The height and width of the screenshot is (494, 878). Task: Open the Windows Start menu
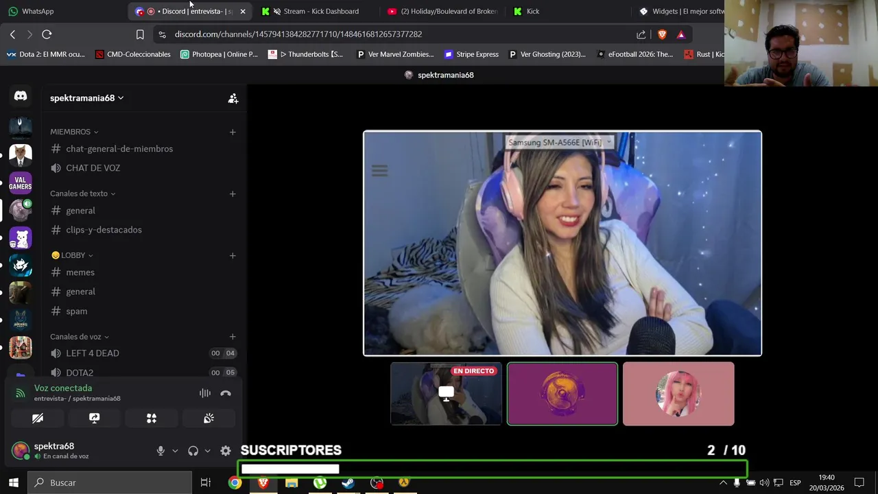(x=14, y=482)
